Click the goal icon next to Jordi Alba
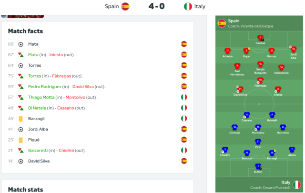Screen dimensions: 305x193 (x=20, y=129)
